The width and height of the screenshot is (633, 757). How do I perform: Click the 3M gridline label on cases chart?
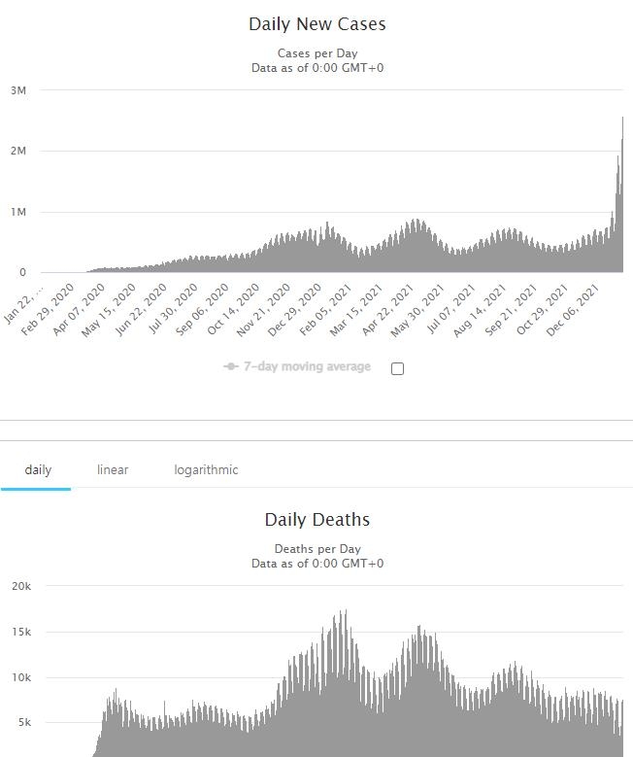point(18,90)
